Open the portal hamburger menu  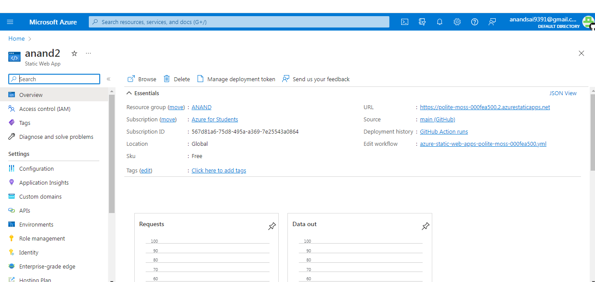10,21
